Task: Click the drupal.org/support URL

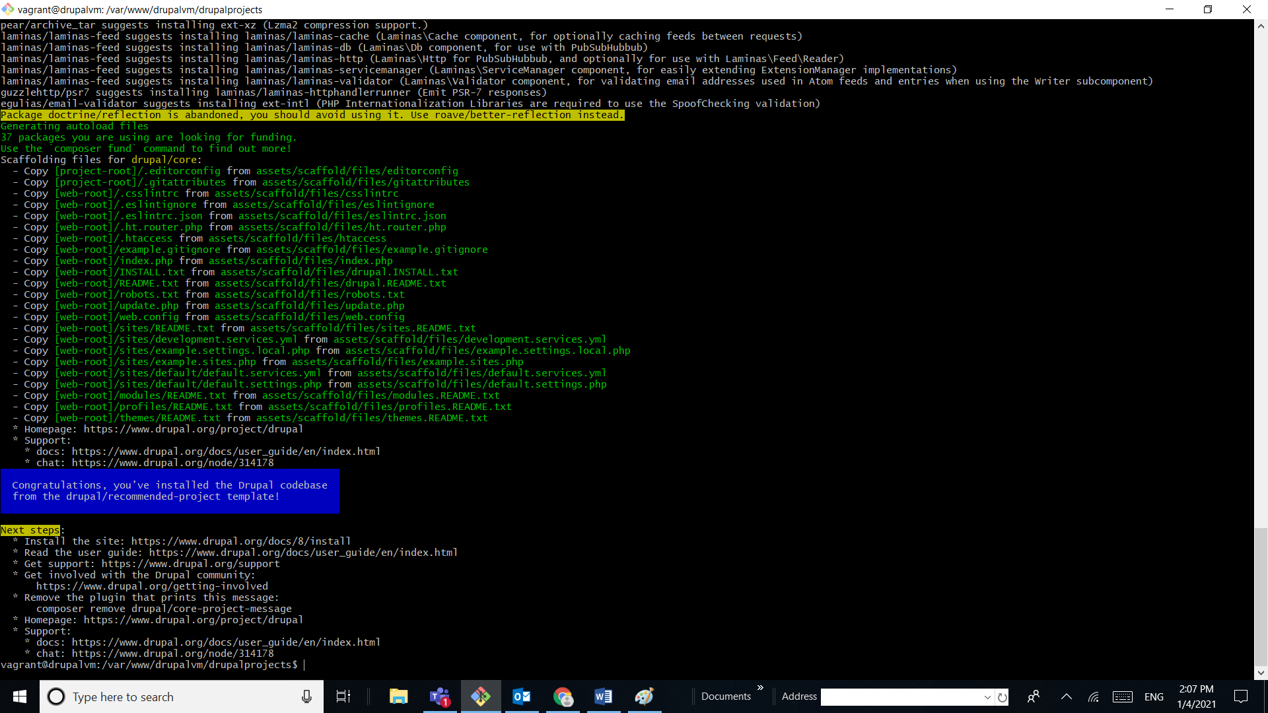Action: [191, 564]
